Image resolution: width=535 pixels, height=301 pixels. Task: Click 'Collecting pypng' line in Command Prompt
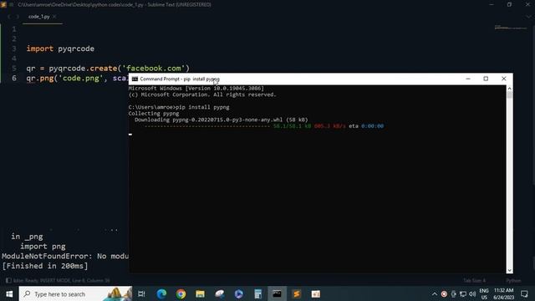pos(154,114)
